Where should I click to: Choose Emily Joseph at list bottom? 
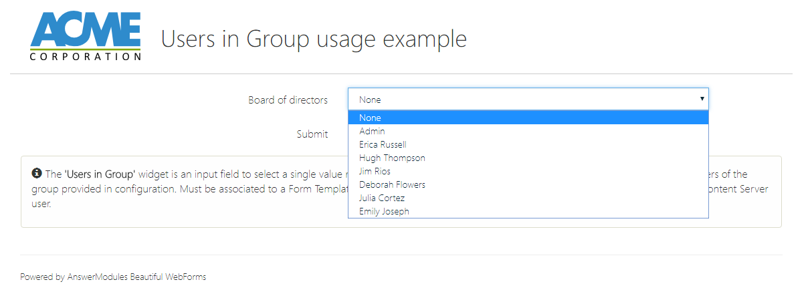(384, 211)
